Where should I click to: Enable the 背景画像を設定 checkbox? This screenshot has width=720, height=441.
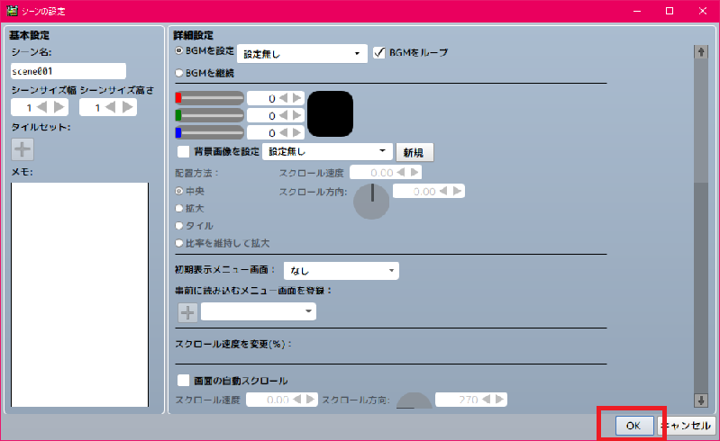tap(183, 151)
